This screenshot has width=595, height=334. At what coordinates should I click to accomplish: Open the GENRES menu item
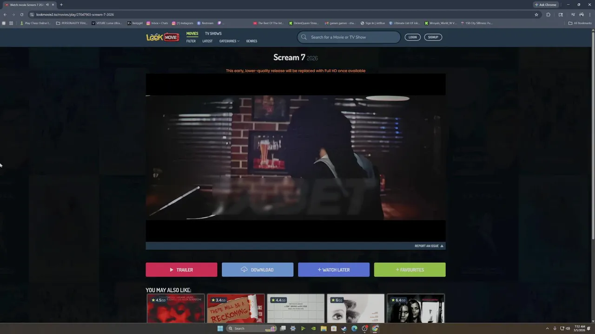point(251,41)
